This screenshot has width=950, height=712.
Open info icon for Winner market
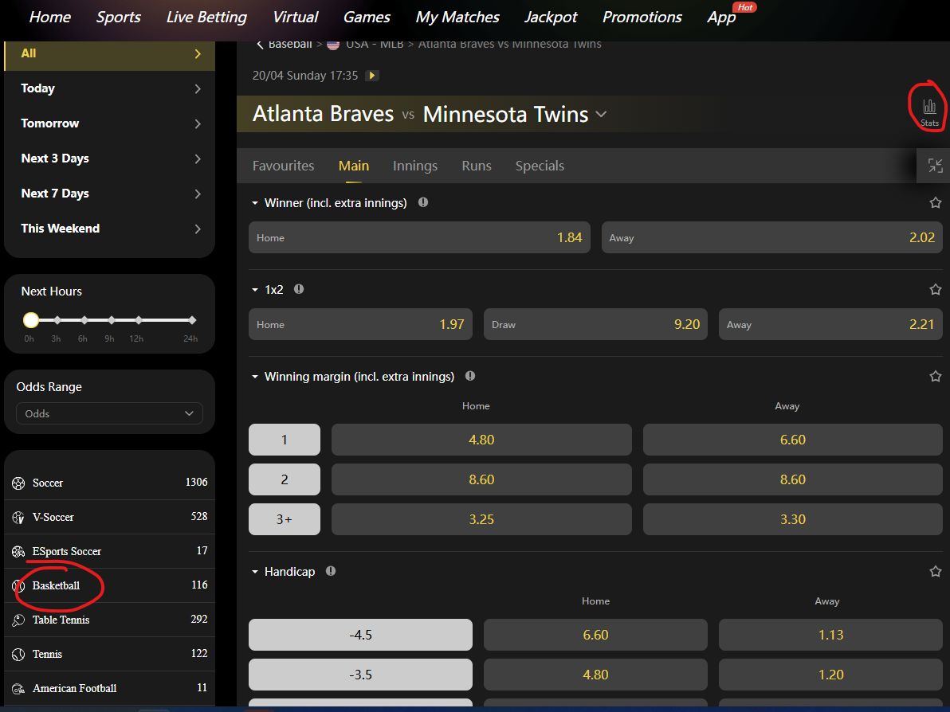(423, 202)
